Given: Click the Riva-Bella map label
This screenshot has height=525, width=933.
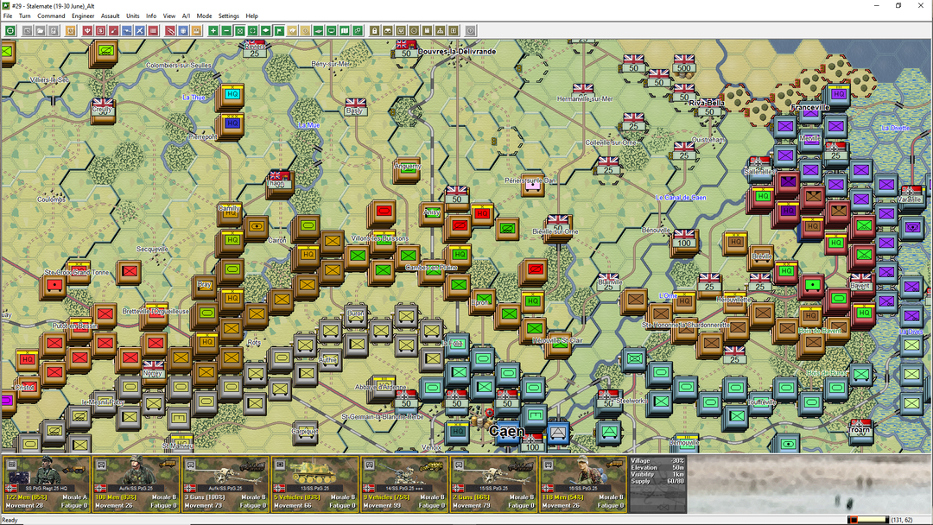Looking at the screenshot, I should click(707, 103).
